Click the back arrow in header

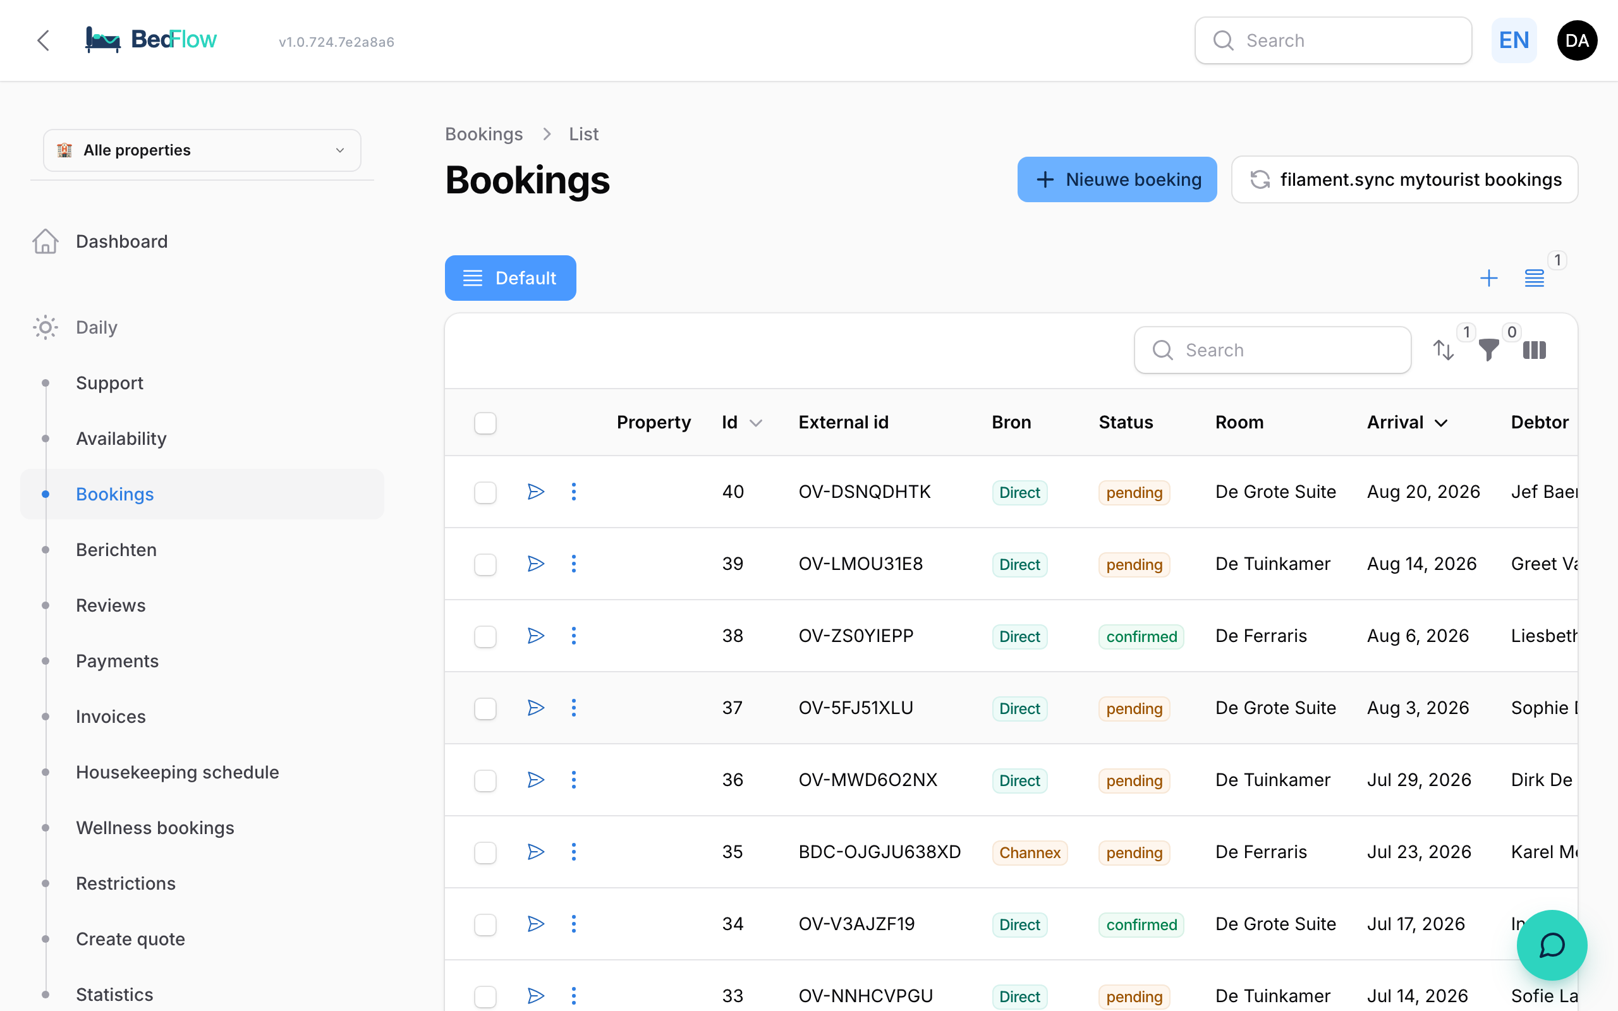coord(44,41)
